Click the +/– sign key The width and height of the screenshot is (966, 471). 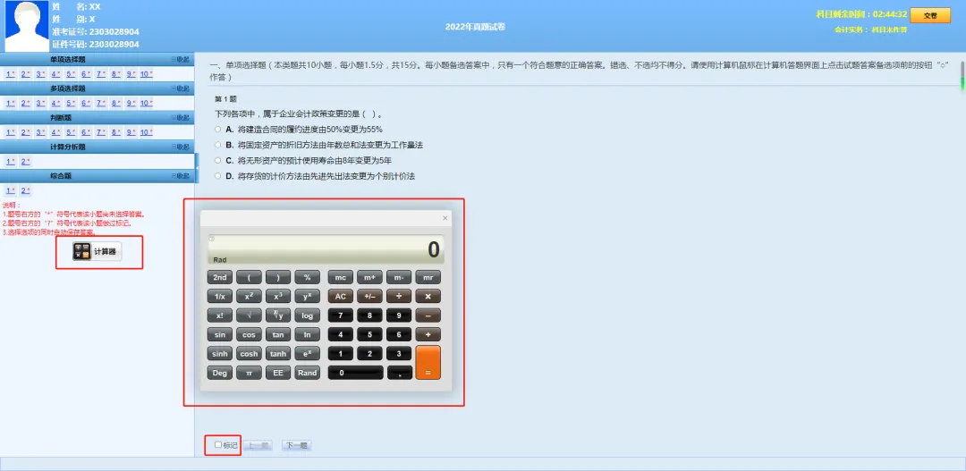coord(369,296)
